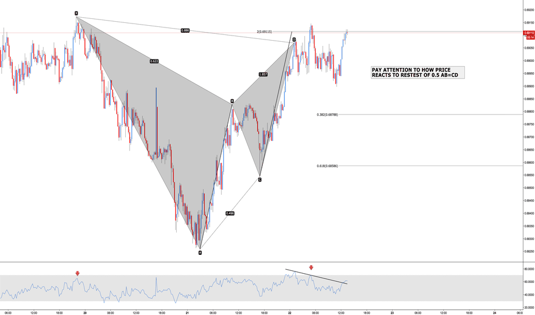Image resolution: width=535 pixels, height=315 pixels.
Task: Click the 0.69200 price axis label
Action: point(529,10)
